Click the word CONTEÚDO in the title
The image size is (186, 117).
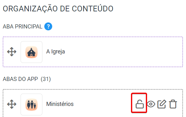(92, 9)
